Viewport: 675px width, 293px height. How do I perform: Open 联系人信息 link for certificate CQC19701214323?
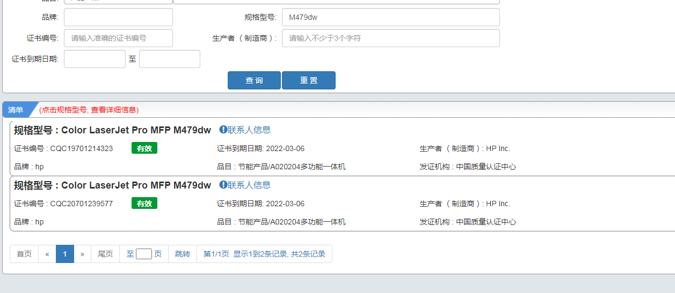tap(249, 130)
